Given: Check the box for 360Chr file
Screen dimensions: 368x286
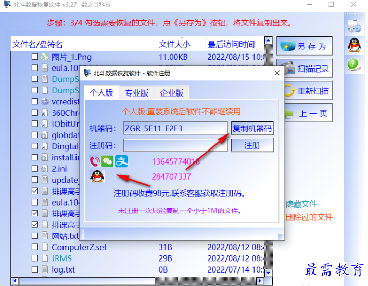Looking at the screenshot, I should click(x=35, y=113).
